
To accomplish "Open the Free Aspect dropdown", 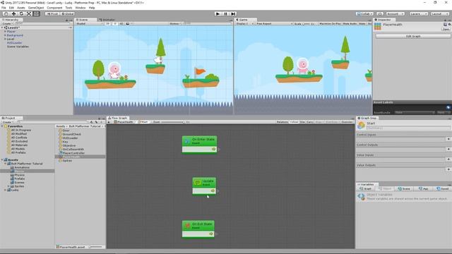I will click(x=274, y=23).
